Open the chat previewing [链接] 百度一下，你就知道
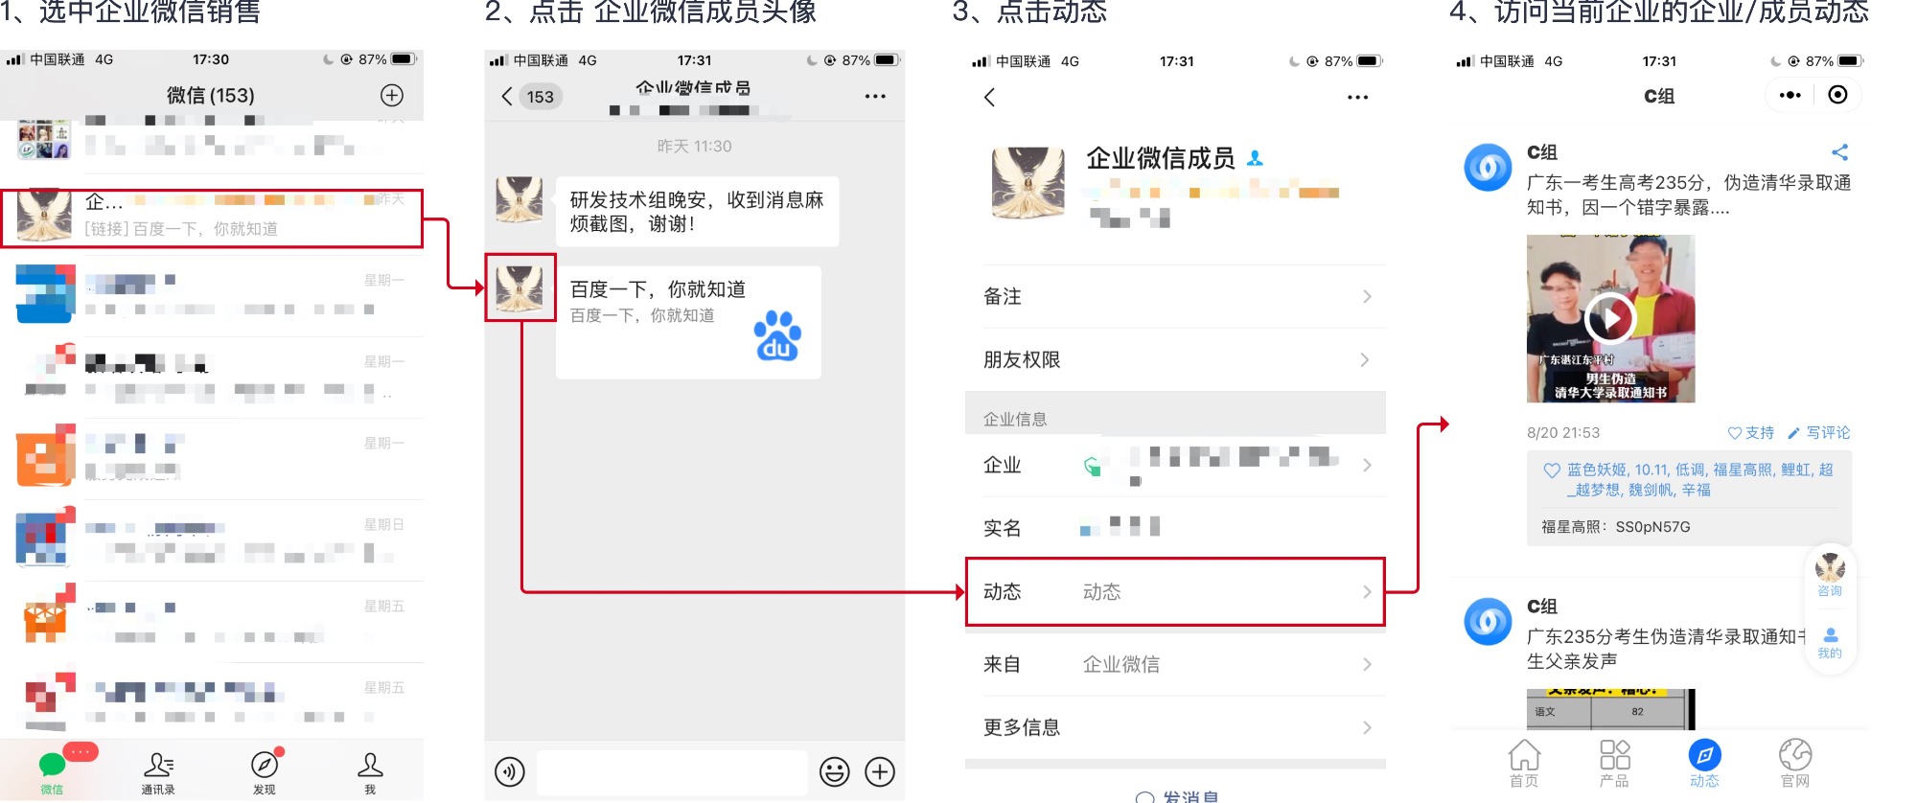Image resolution: width=1917 pixels, height=803 pixels. [x=212, y=218]
